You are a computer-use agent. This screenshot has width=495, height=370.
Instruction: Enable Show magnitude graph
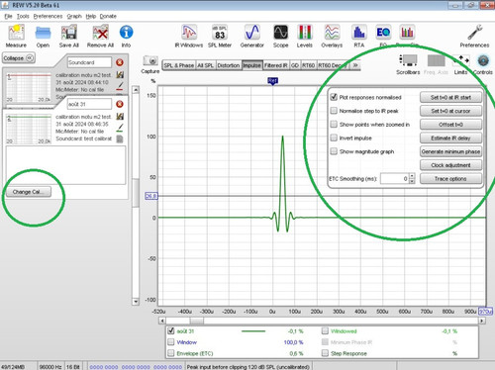[334, 151]
